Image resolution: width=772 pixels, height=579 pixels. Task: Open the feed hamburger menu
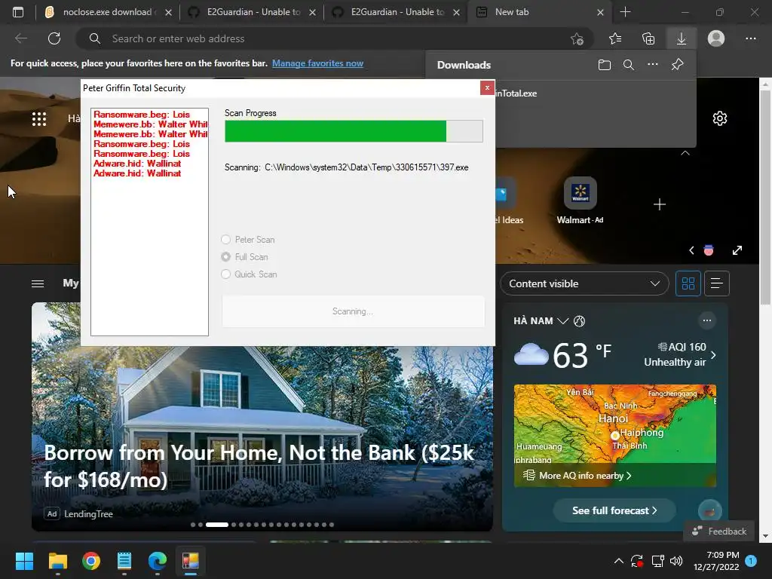coord(38,283)
